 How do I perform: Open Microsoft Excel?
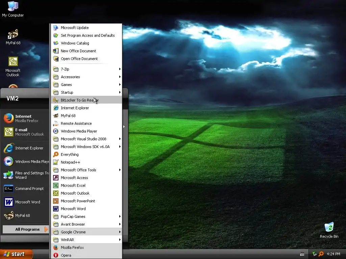[x=86, y=185]
